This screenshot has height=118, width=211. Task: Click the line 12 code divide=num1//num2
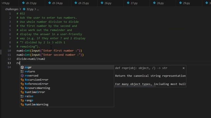coord(31,59)
